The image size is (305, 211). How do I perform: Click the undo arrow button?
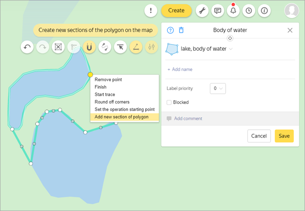pos(27,47)
